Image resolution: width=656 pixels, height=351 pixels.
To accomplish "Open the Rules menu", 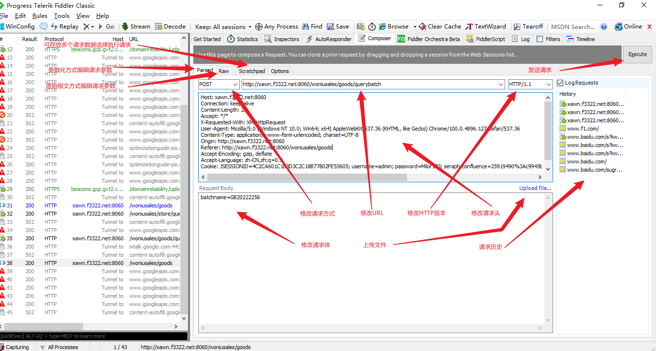I will click(x=40, y=15).
